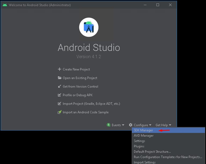Viewport: 206px width, 164px height.
Task: Open an Existing Project
Action: pyautogui.click(x=80, y=78)
